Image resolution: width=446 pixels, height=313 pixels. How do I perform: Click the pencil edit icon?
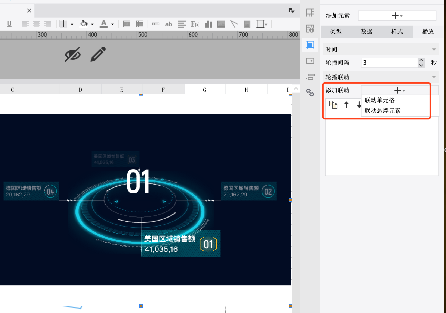(x=98, y=54)
